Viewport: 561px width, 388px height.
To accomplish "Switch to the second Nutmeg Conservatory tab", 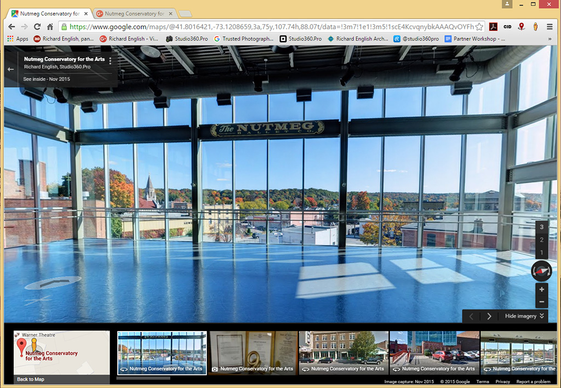I will (x=134, y=14).
